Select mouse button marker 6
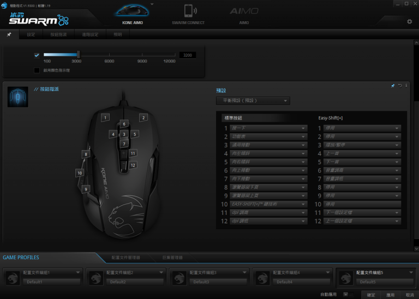Viewport: 419px width, 299px height. coord(124,124)
